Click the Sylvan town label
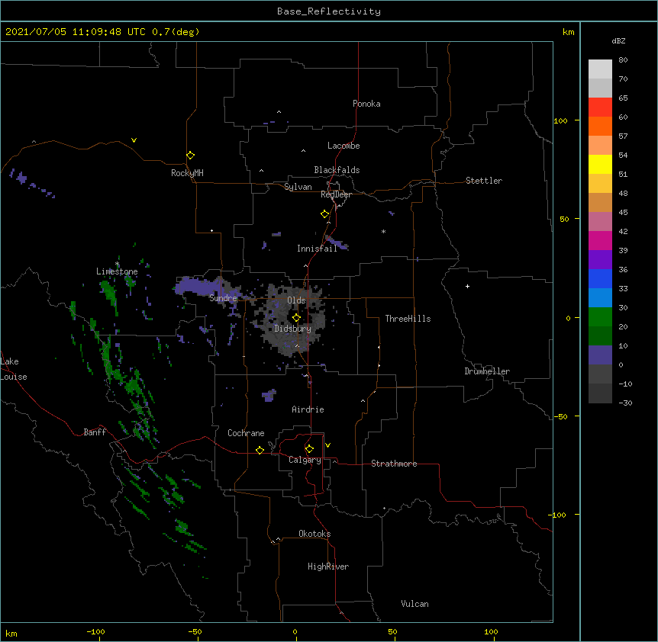Screen dimensions: 658x642 click(298, 187)
